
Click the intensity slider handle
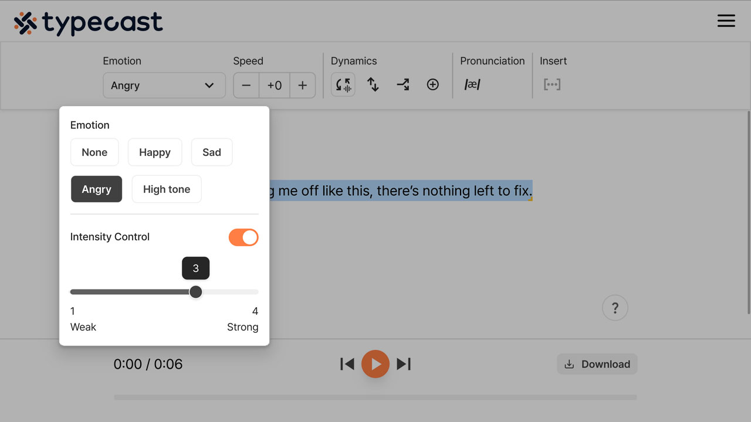tap(196, 292)
